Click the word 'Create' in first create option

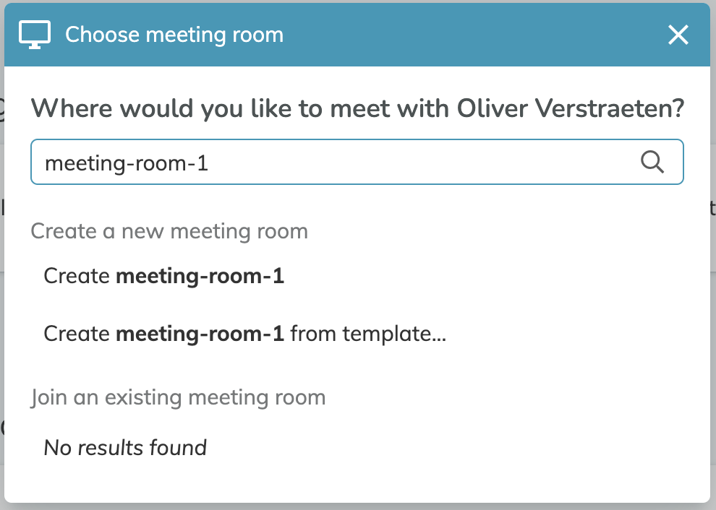77,276
